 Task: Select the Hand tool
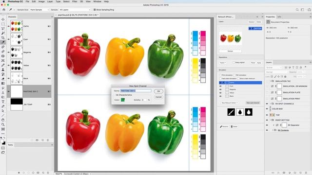pyautogui.click(x=3, y=120)
